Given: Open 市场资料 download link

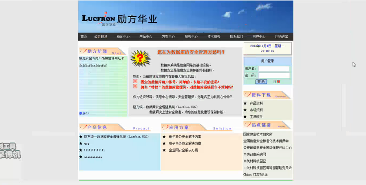Looking at the screenshot, I should click(x=256, y=110).
